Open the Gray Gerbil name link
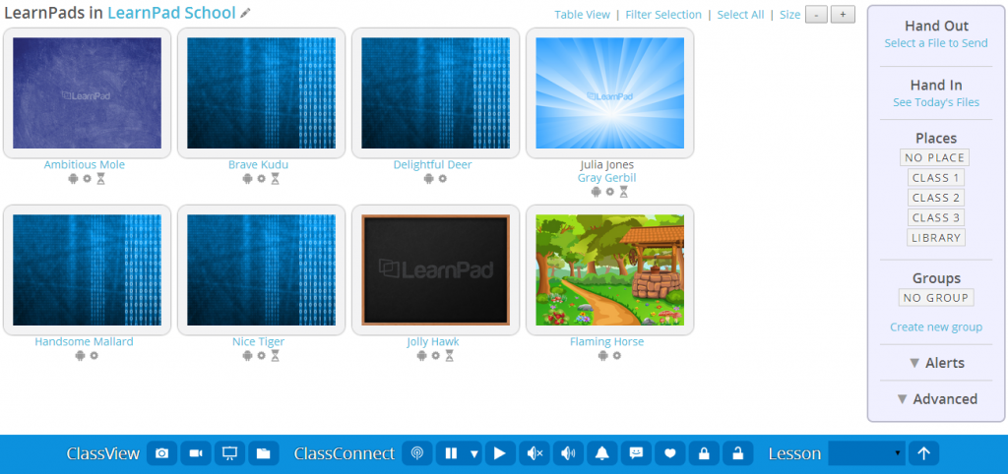Viewport: 1008px width, 474px height. [606, 178]
